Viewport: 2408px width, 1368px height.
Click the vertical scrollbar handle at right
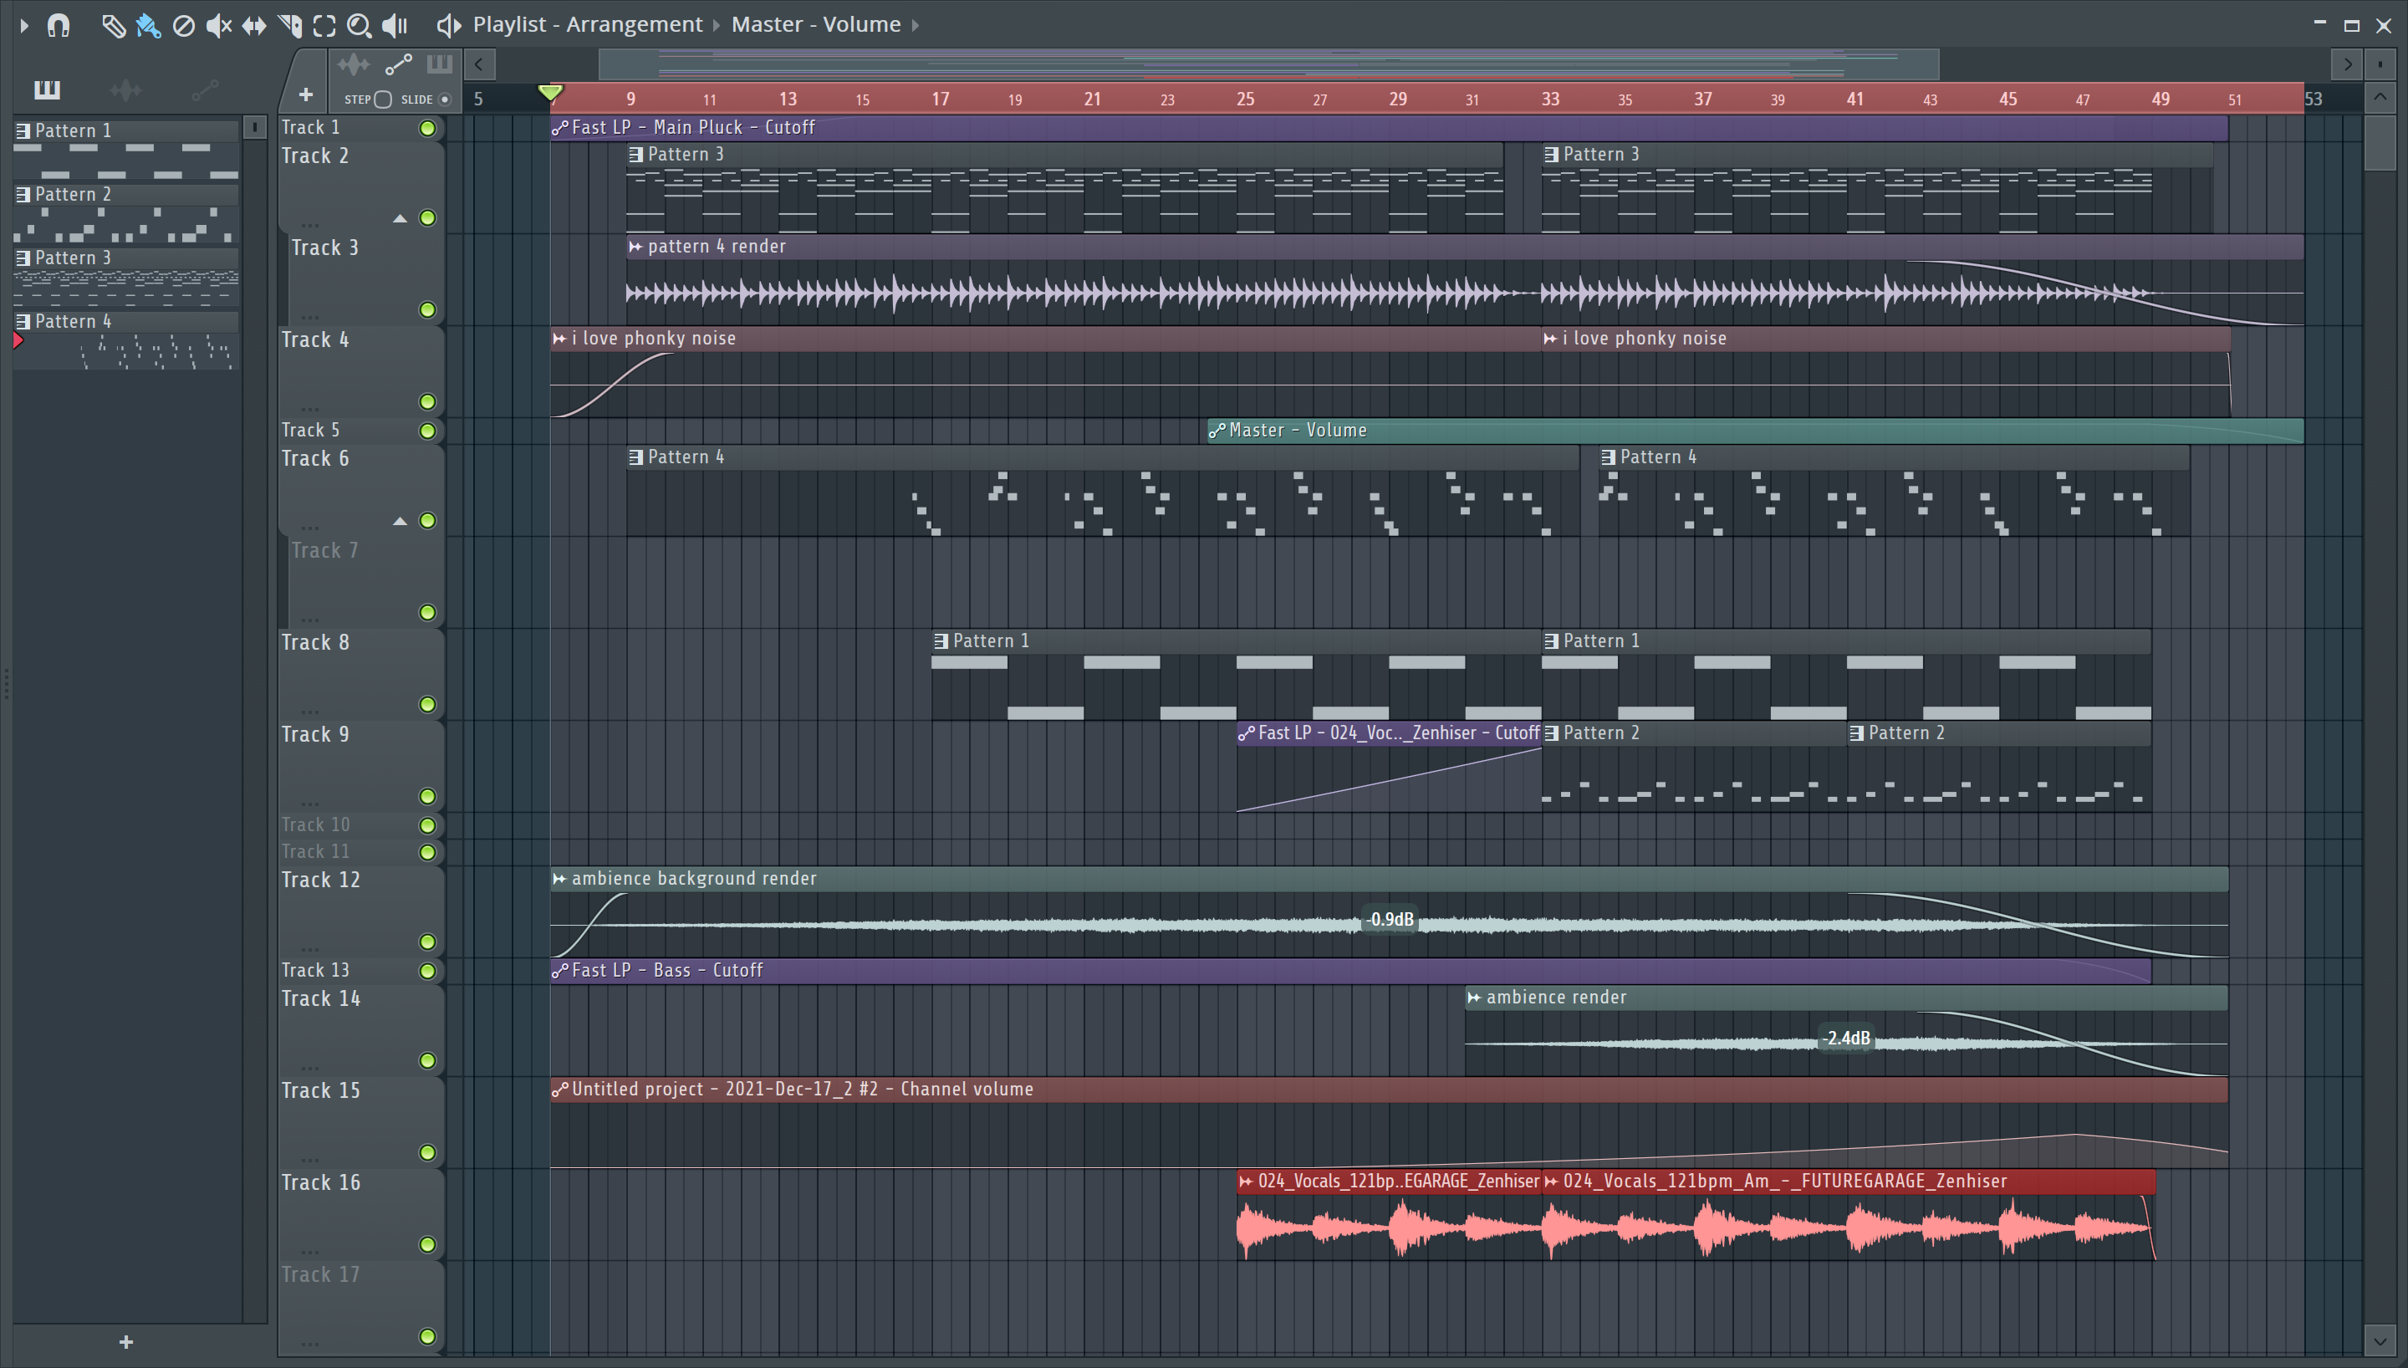[x=2380, y=143]
